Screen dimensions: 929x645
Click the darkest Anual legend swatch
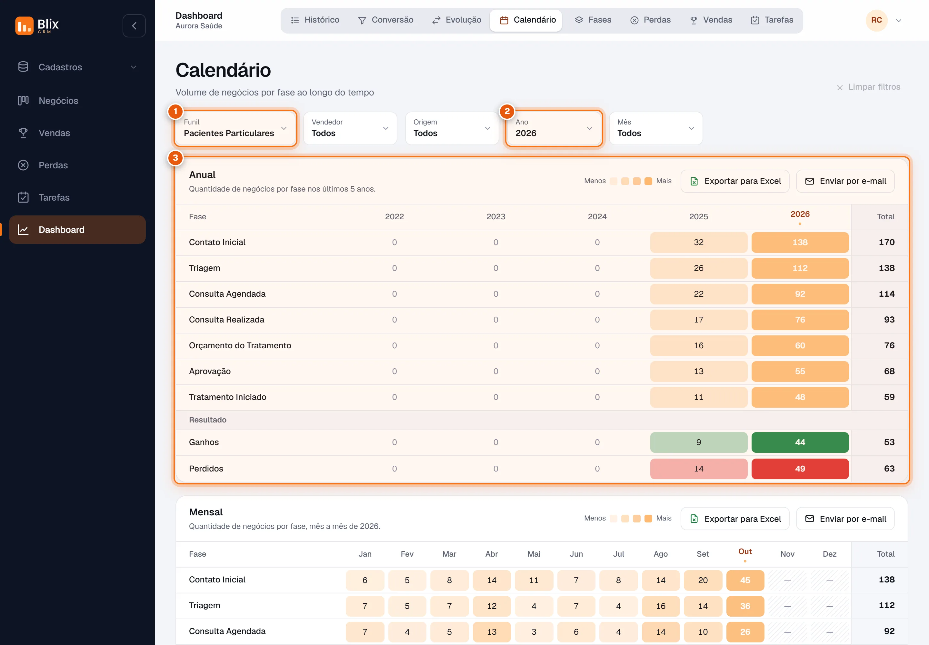648,181
